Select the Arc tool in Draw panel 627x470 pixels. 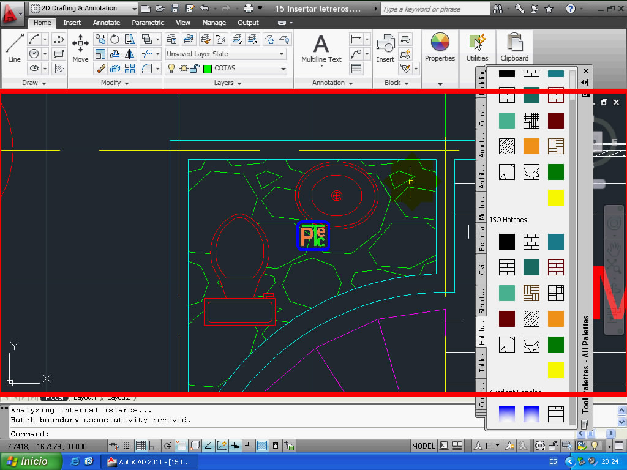34,39
